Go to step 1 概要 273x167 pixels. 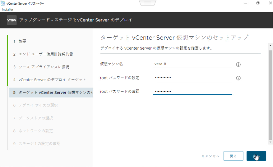(22, 41)
